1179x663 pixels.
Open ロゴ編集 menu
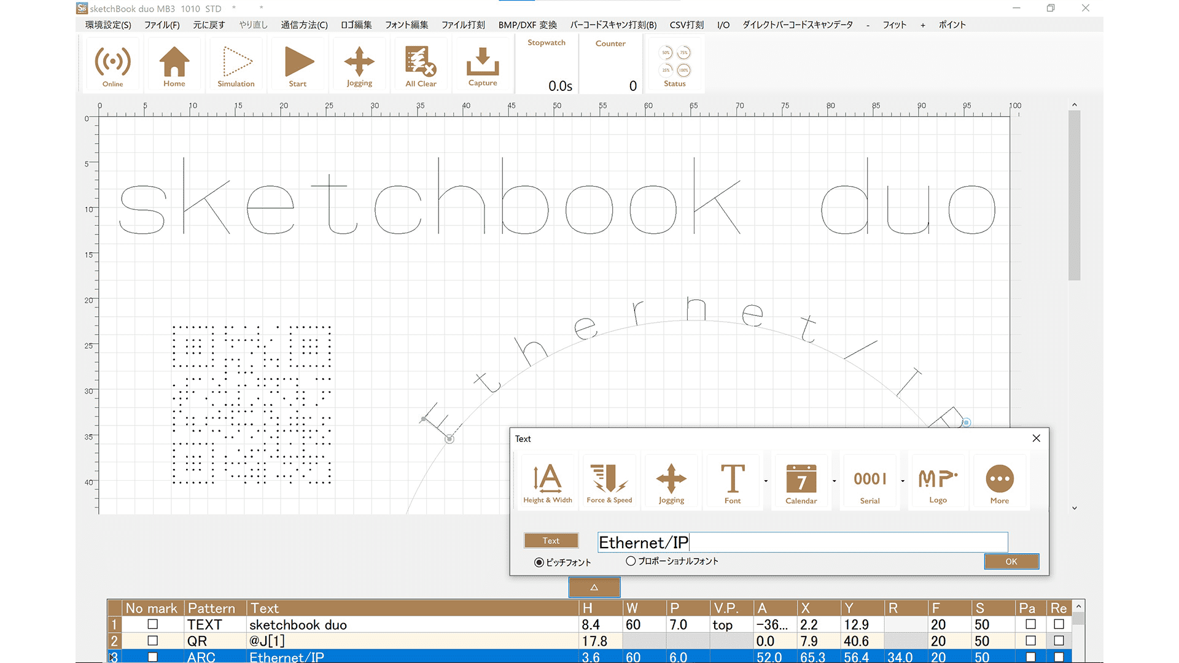[357, 25]
